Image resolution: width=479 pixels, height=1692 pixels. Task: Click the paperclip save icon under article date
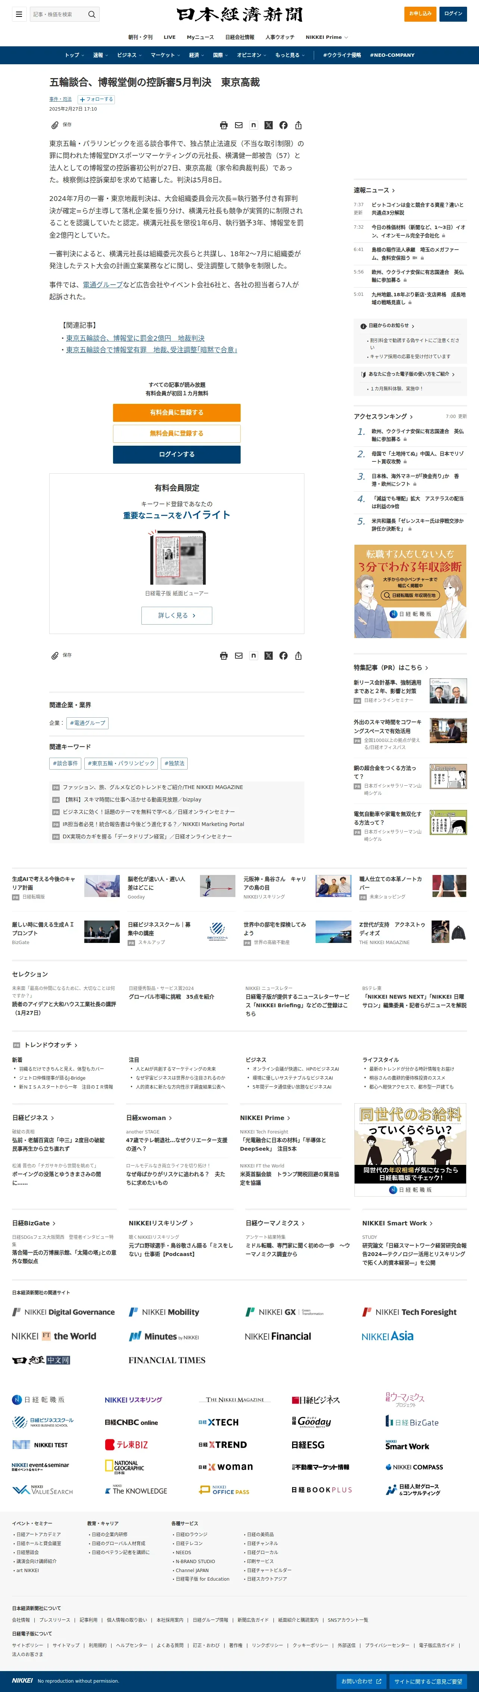(55, 125)
